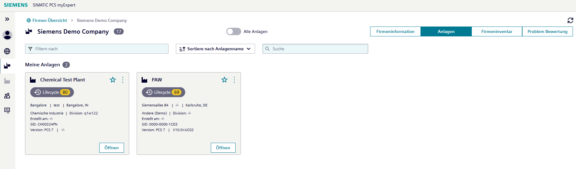The image size is (576, 169).
Task: Expand the left sidebar navigation
Action: (x=7, y=19)
